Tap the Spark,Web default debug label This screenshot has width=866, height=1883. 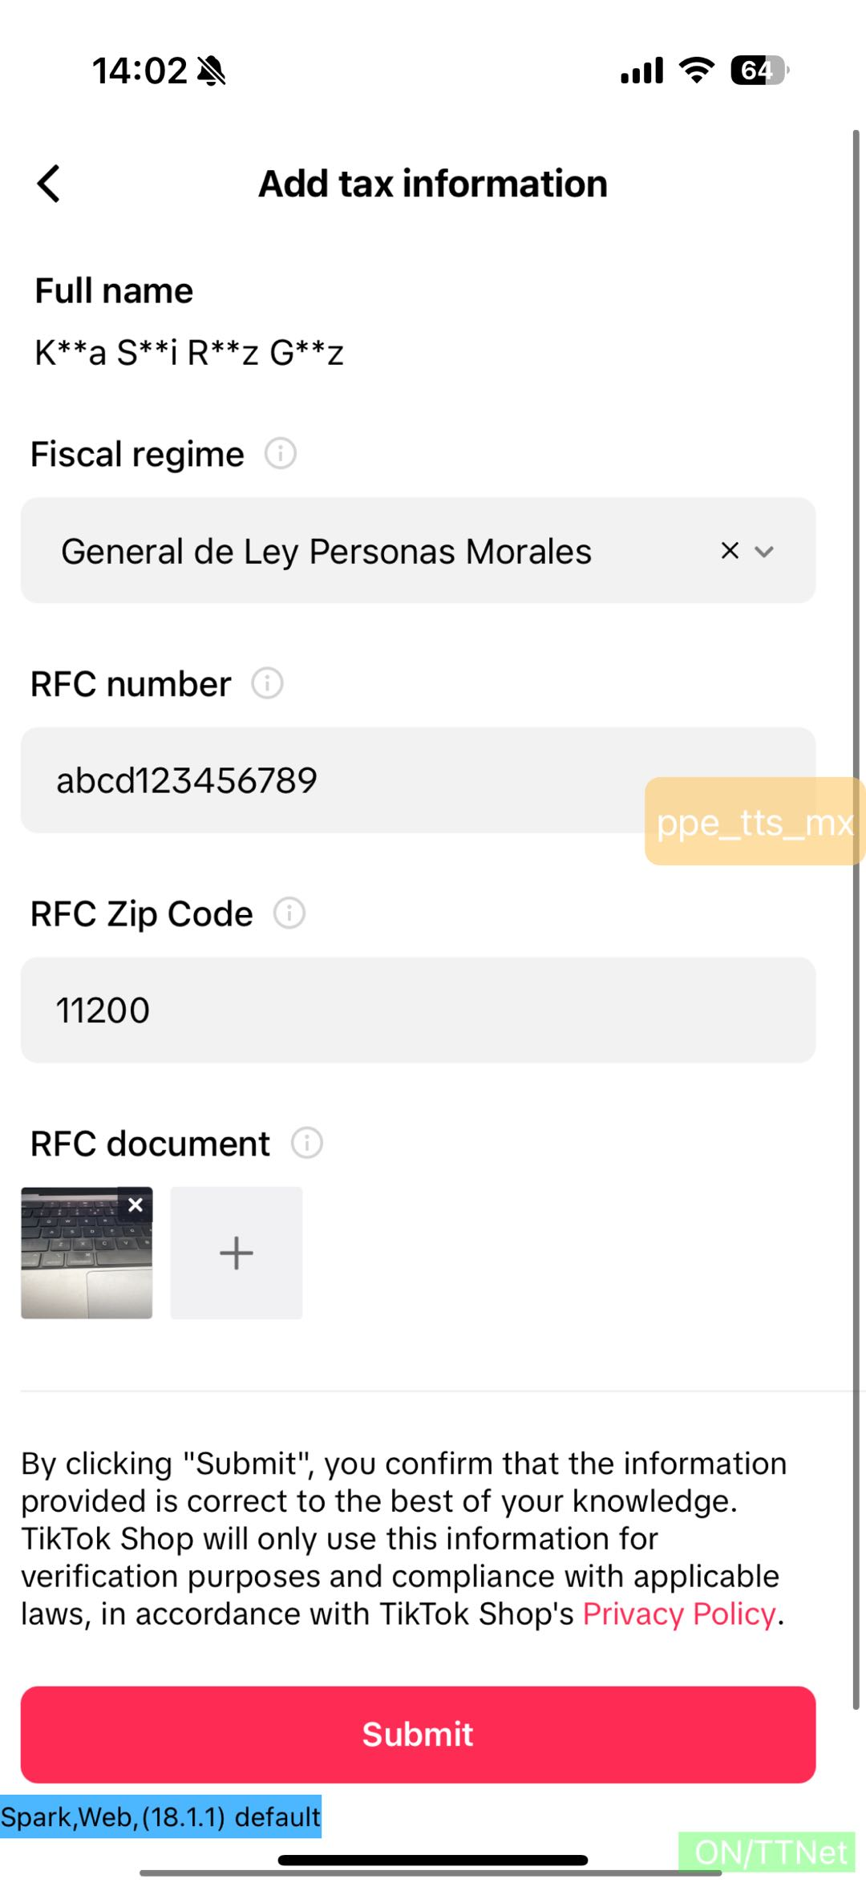pos(160,1816)
